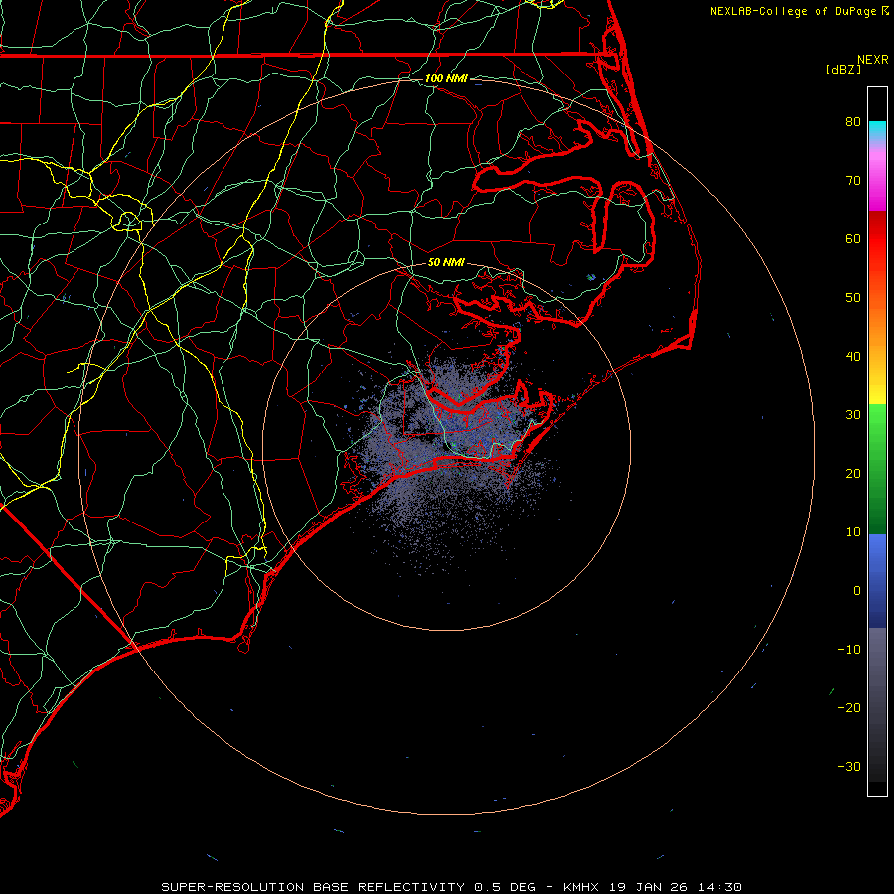Click the 60 value on the dBZ scale
The image size is (894, 894).
[853, 239]
